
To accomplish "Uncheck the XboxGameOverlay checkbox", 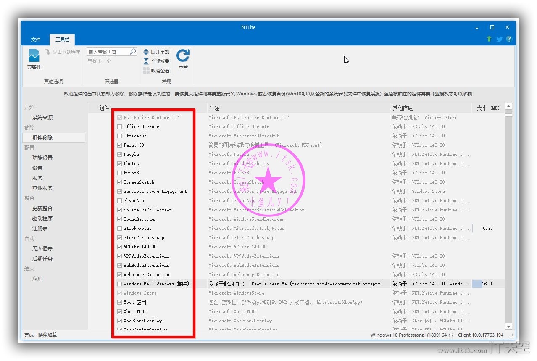I will point(120,321).
